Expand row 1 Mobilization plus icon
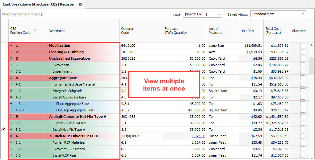The image size is (315, 160). coord(11,46)
